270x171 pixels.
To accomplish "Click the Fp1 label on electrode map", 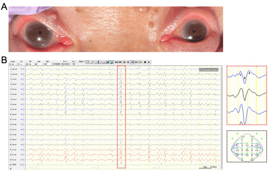I will tap(243, 137).
